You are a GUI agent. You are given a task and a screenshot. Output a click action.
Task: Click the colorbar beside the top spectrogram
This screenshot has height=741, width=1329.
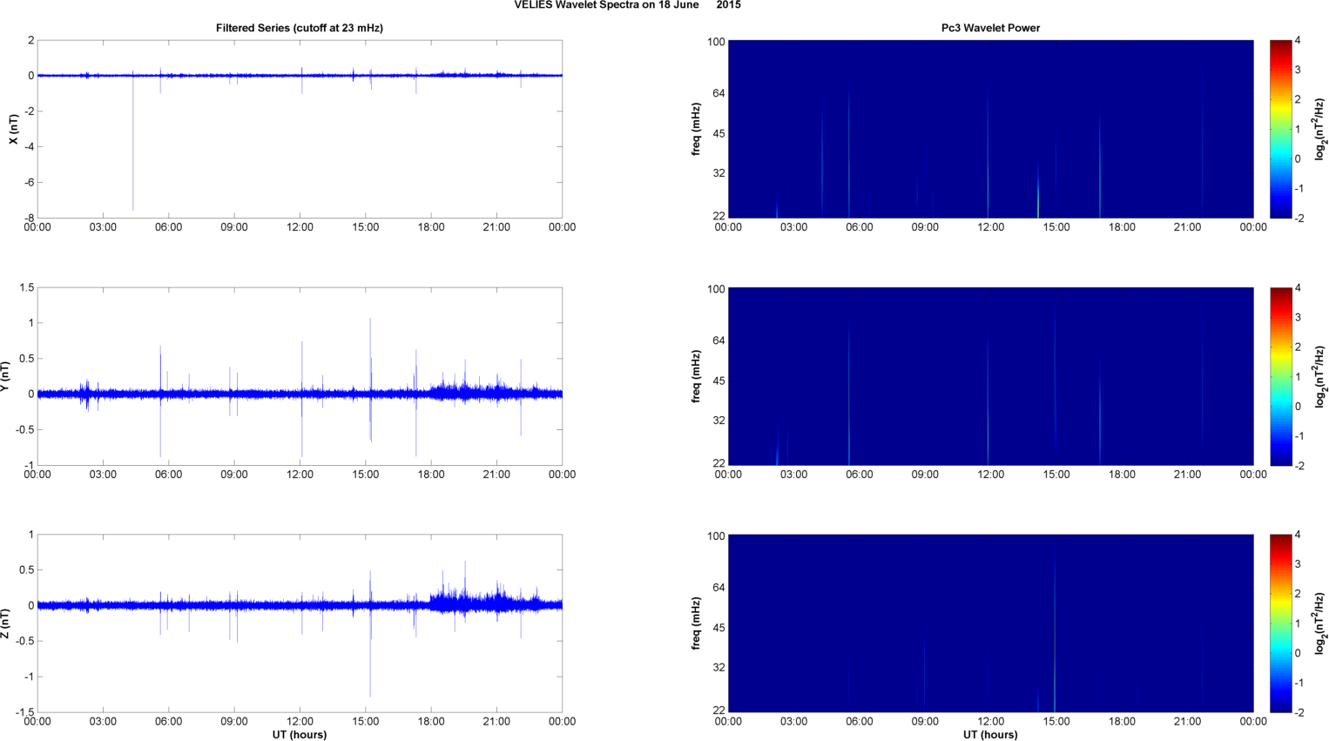[1280, 129]
